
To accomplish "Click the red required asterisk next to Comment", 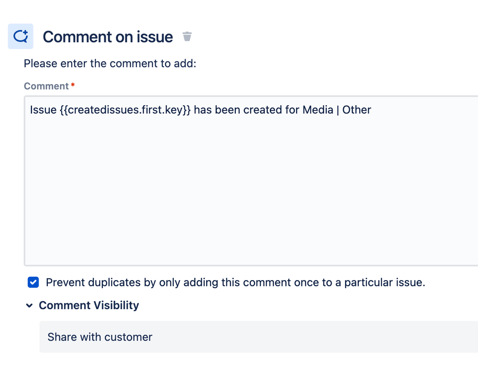I will (73, 85).
